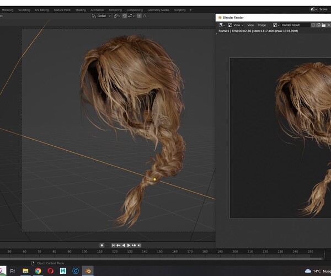Image resolution: width=331 pixels, height=276 pixels.
Task: Open the render window editor type dropdown
Action: point(222,25)
